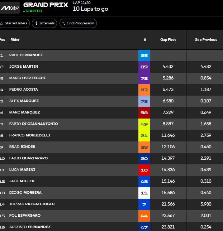
Task: Click the purple number 72 badge
Action: [144, 78]
